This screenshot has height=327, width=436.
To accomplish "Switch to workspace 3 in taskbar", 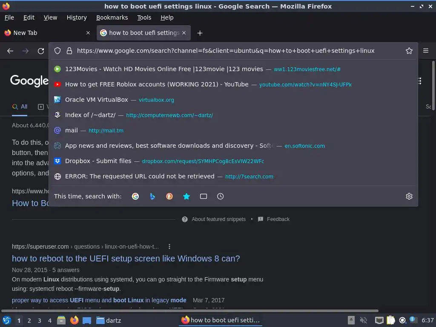I will (x=40, y=321).
